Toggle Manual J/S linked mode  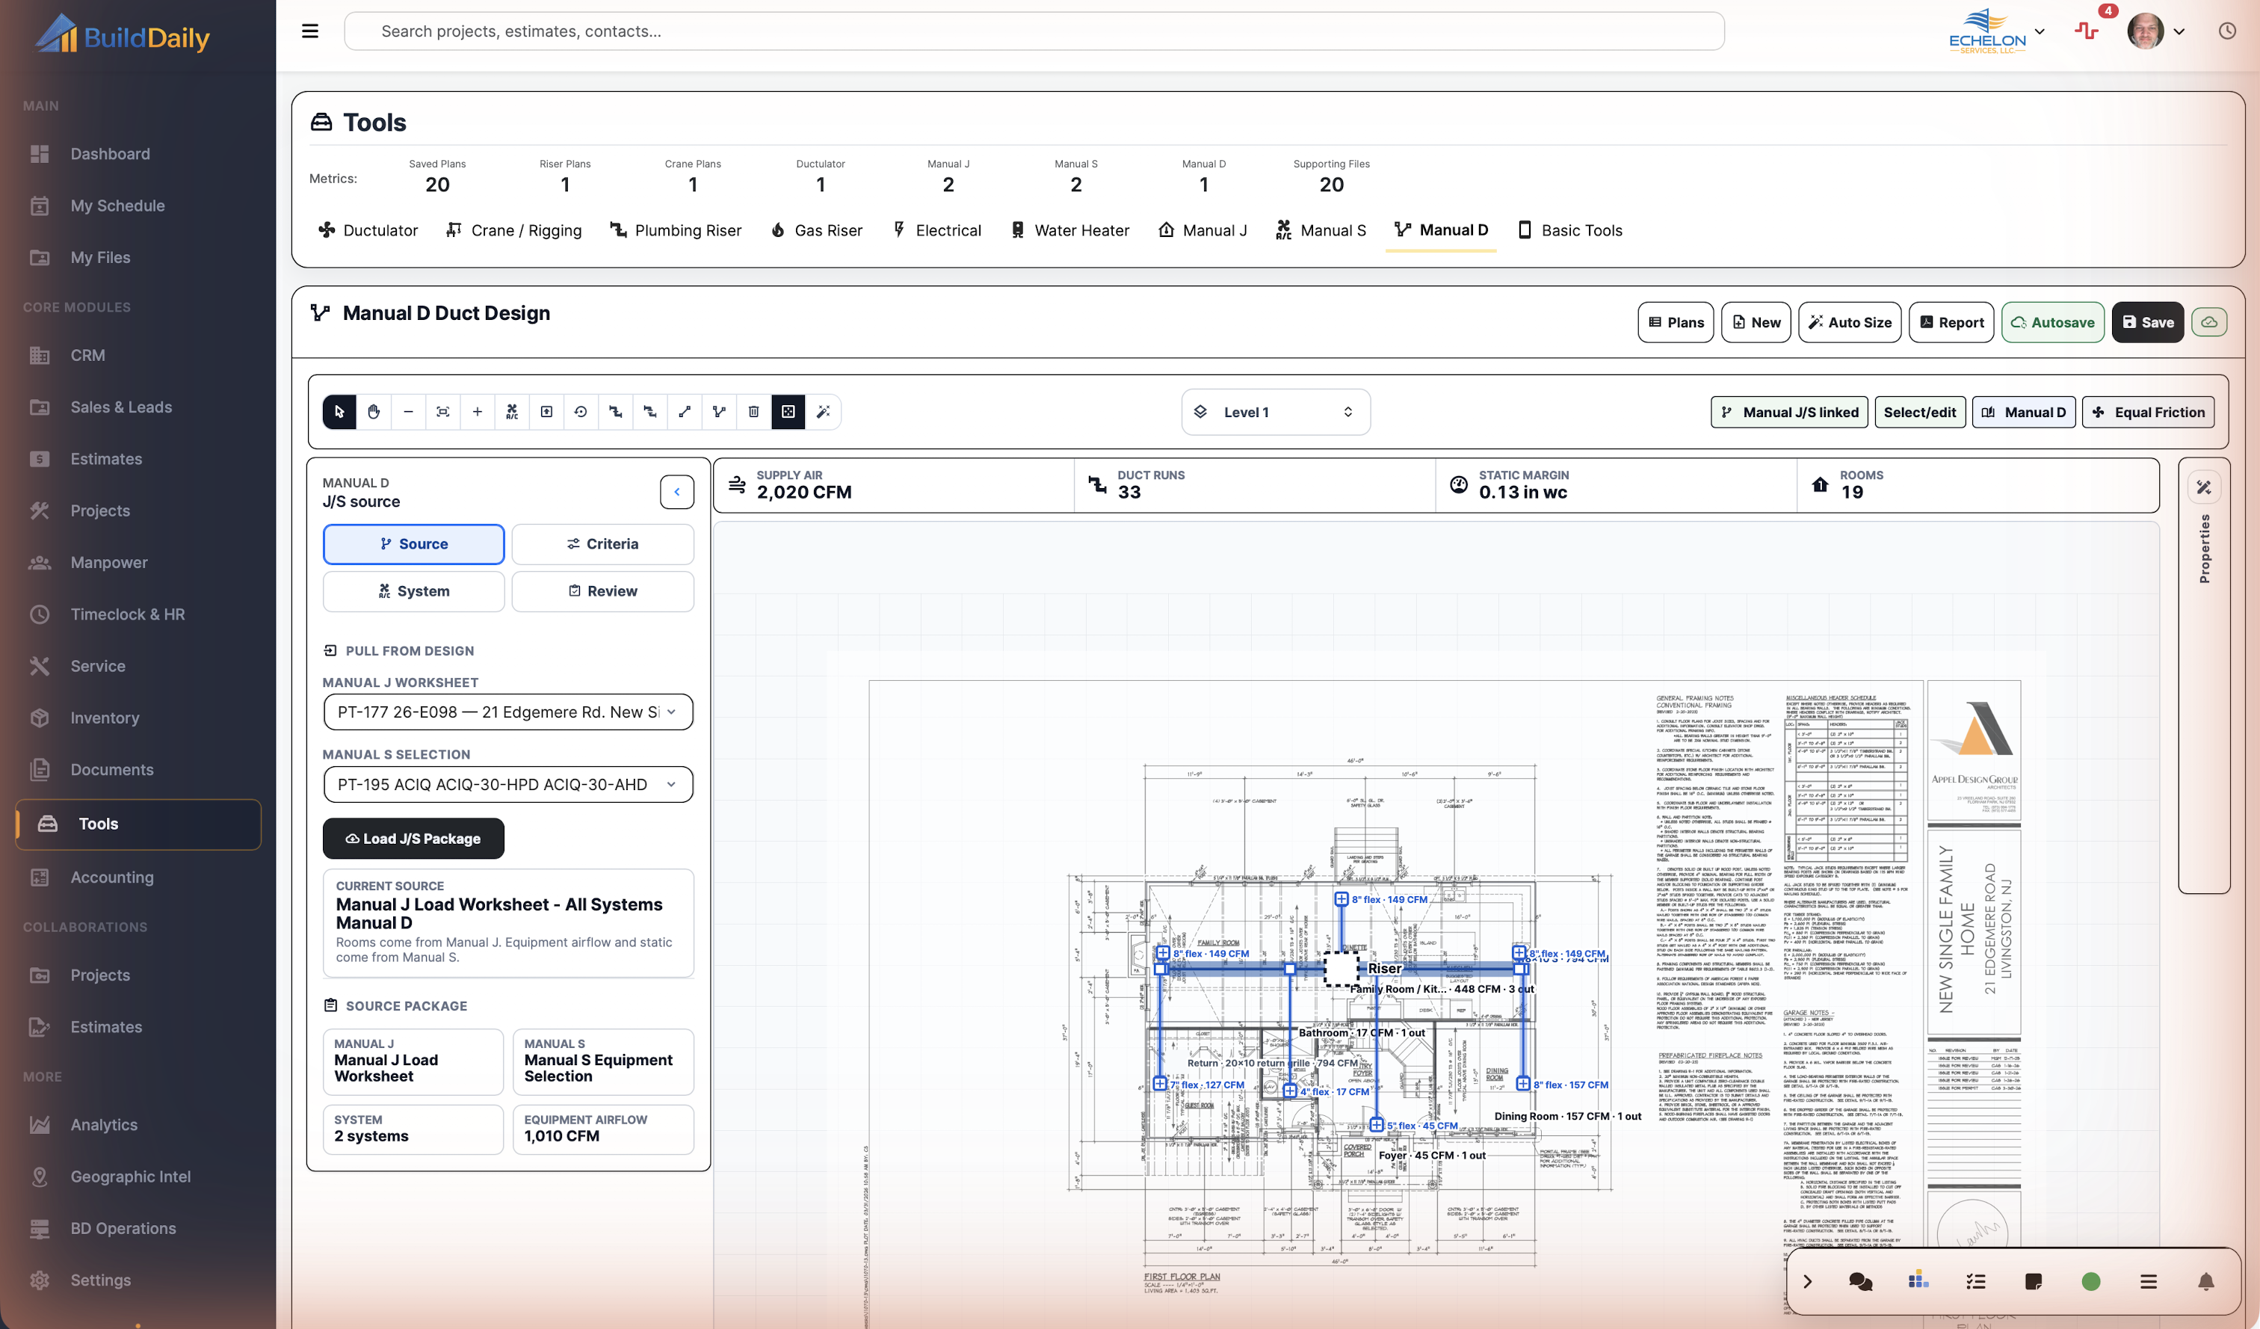1789,412
